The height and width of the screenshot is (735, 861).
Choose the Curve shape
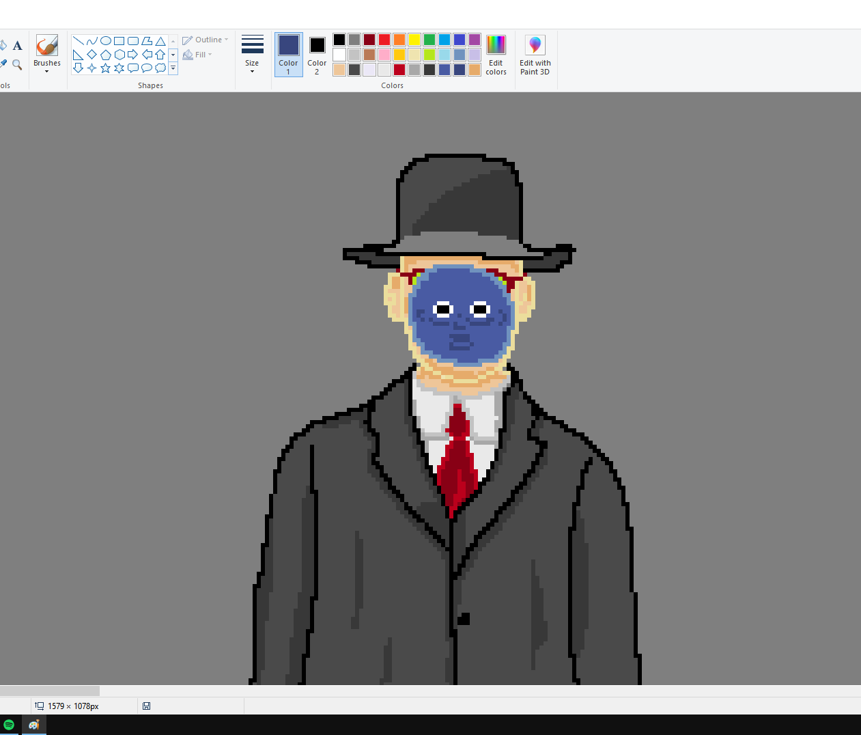(92, 41)
